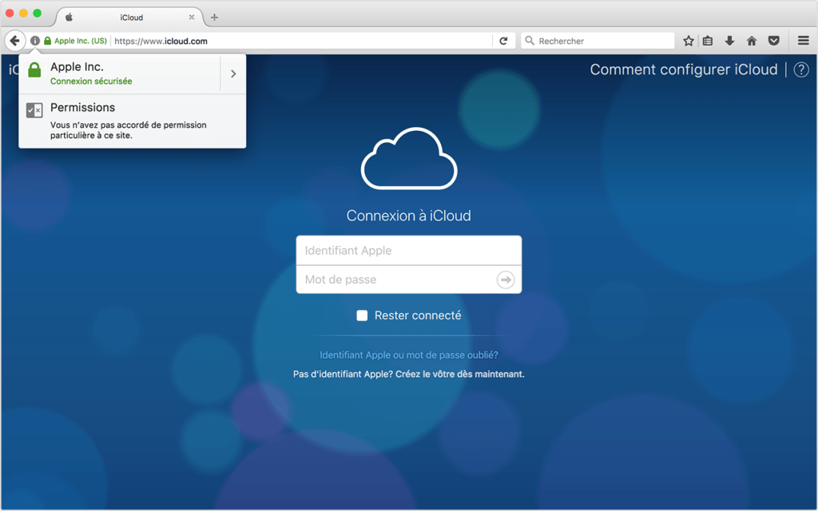
Task: Focus the Rechercher search box
Action: coord(598,41)
